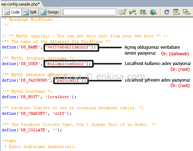Click 'Eşsiz doğrulama anahtarları' comment line

[40, 147]
